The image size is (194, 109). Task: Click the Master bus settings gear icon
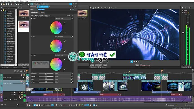pos(182,8)
